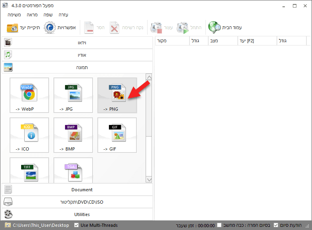Expand the Video (וידאו) category

tap(77, 43)
